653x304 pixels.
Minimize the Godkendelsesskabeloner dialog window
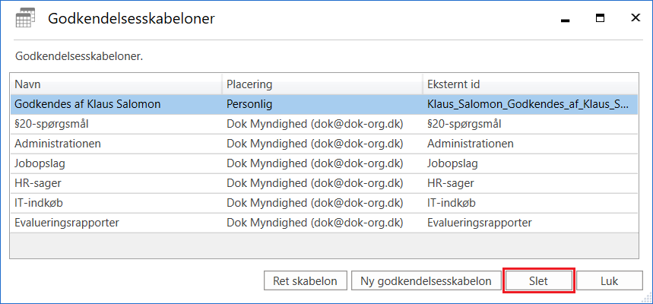pyautogui.click(x=565, y=20)
